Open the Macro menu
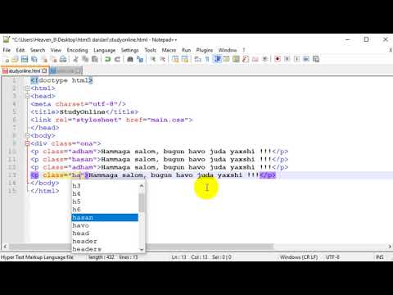Viewport: 393px width, 295px height. [x=169, y=50]
